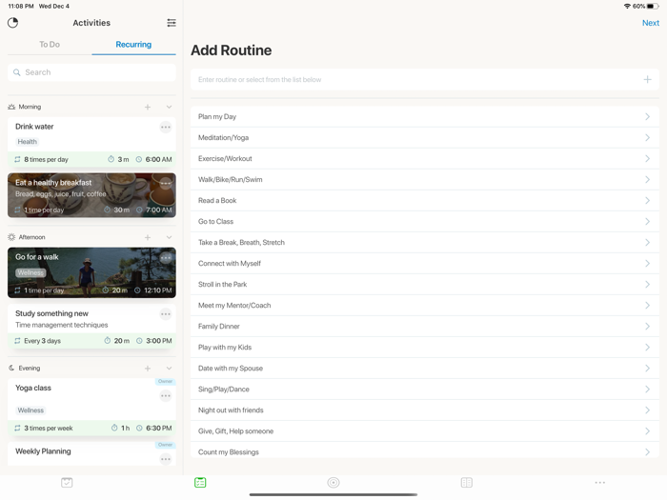Select the Go to Class routine
Image resolution: width=667 pixels, height=500 pixels.
[x=425, y=222]
